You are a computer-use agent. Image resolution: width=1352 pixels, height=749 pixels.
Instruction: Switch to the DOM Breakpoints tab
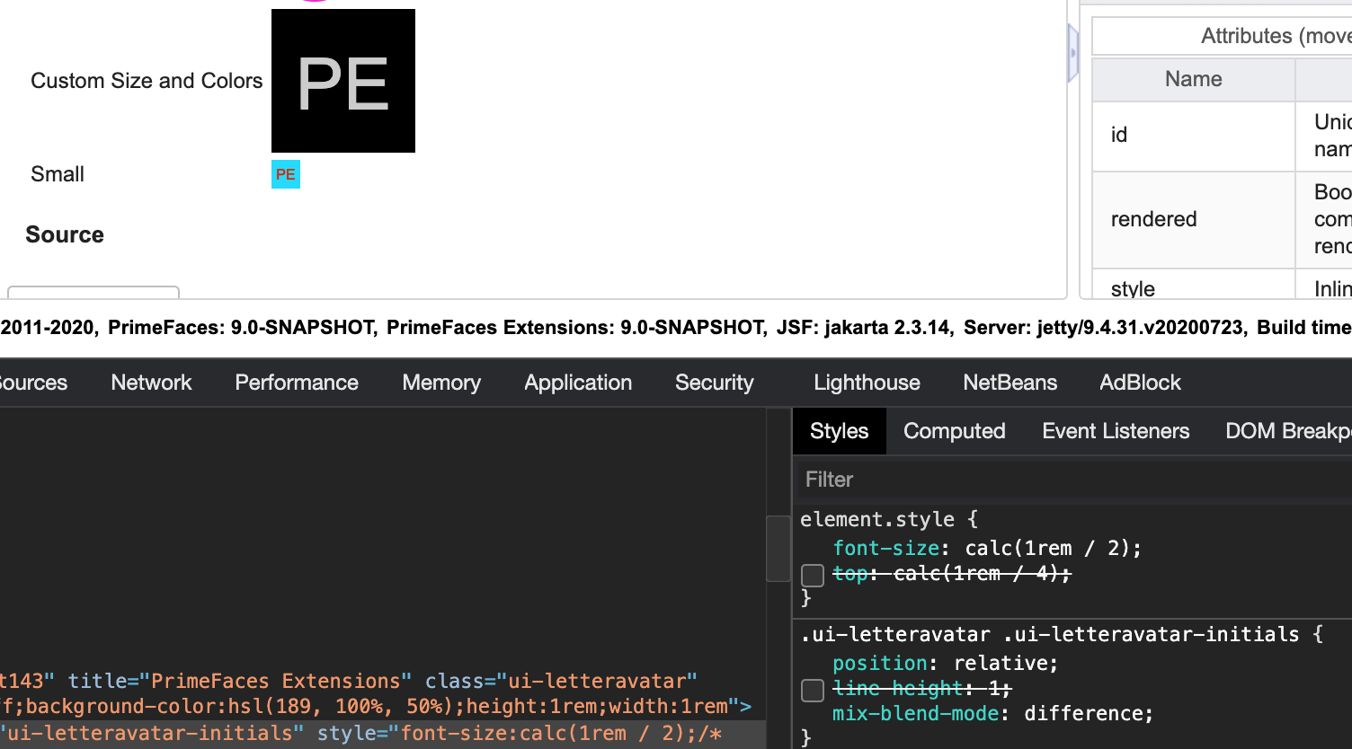[1296, 430]
